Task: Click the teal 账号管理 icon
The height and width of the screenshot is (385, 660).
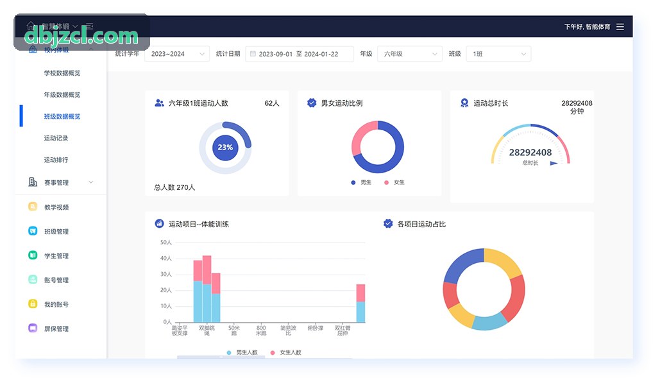Action: pyautogui.click(x=33, y=279)
